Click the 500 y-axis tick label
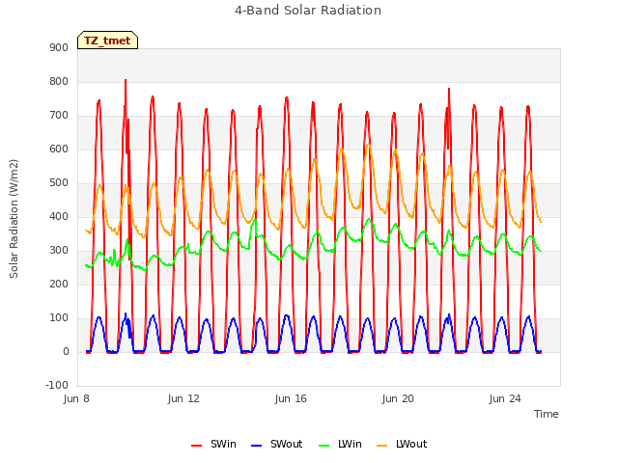The height and width of the screenshot is (463, 618). tap(59, 182)
